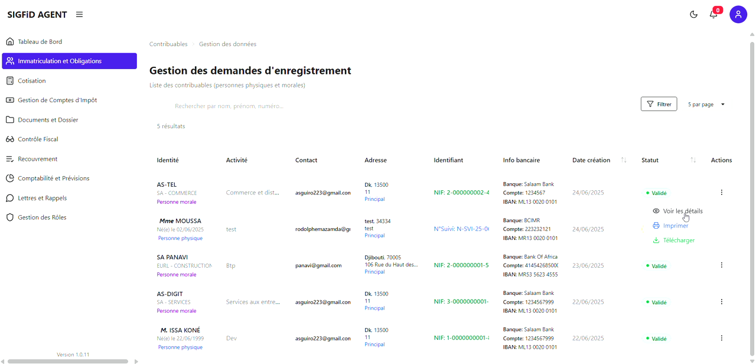The height and width of the screenshot is (364, 756).
Task: Toggle the hamburger sidebar menu icon
Action: click(79, 15)
